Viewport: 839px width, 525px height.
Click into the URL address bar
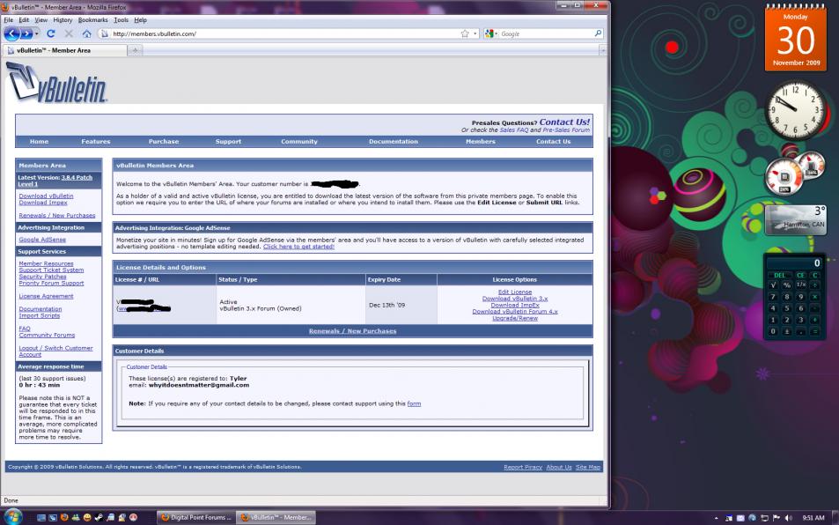click(282, 33)
